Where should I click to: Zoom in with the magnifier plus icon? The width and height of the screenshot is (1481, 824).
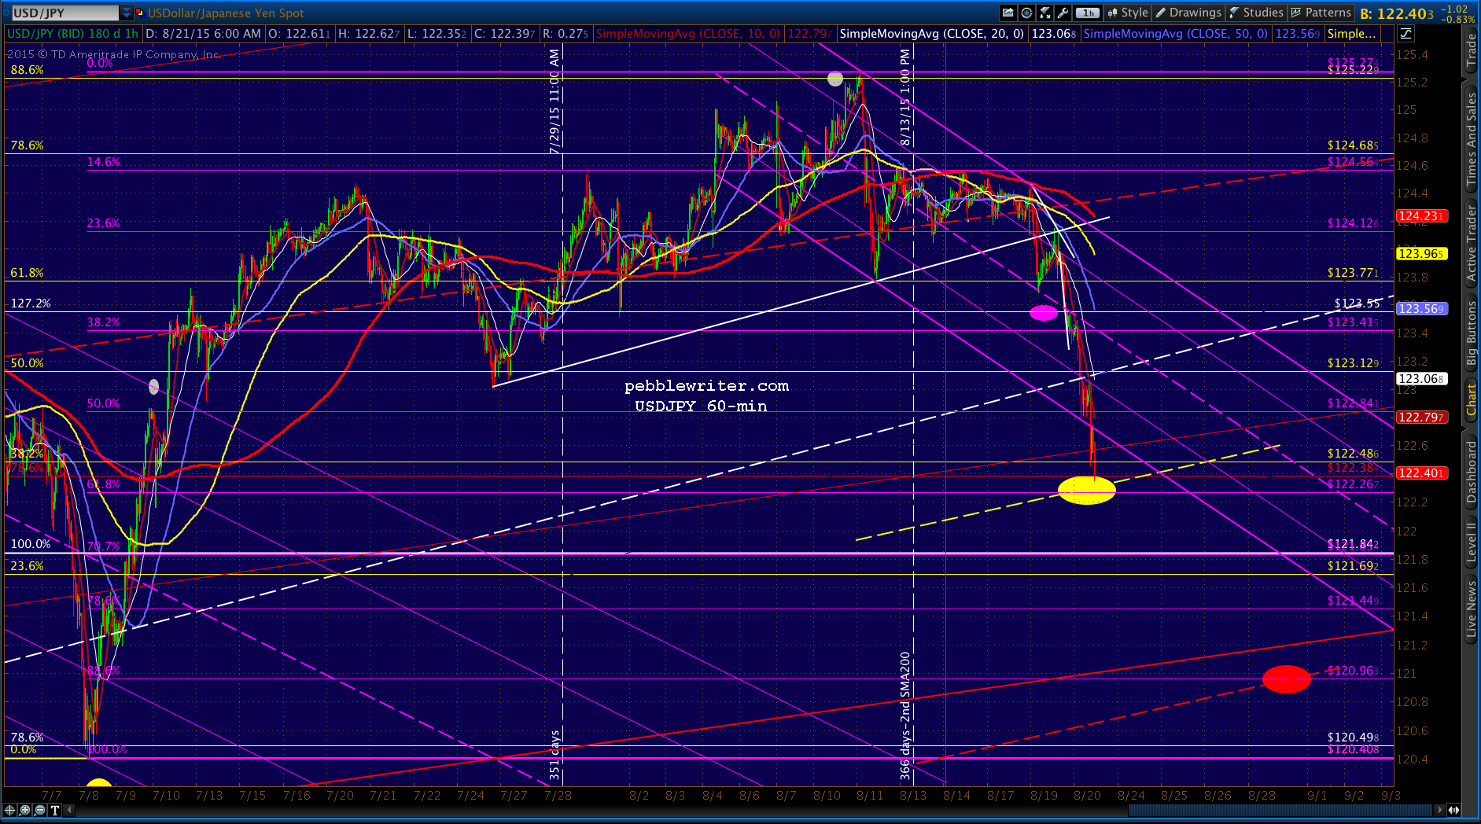click(x=25, y=810)
